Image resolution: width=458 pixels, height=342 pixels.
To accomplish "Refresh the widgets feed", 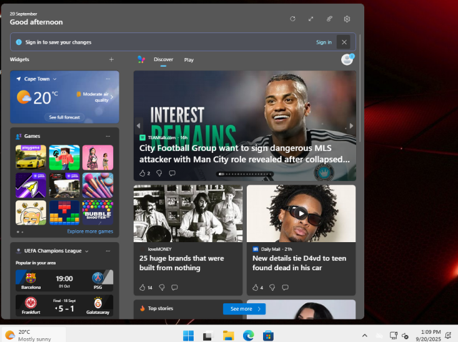I will click(x=292, y=19).
